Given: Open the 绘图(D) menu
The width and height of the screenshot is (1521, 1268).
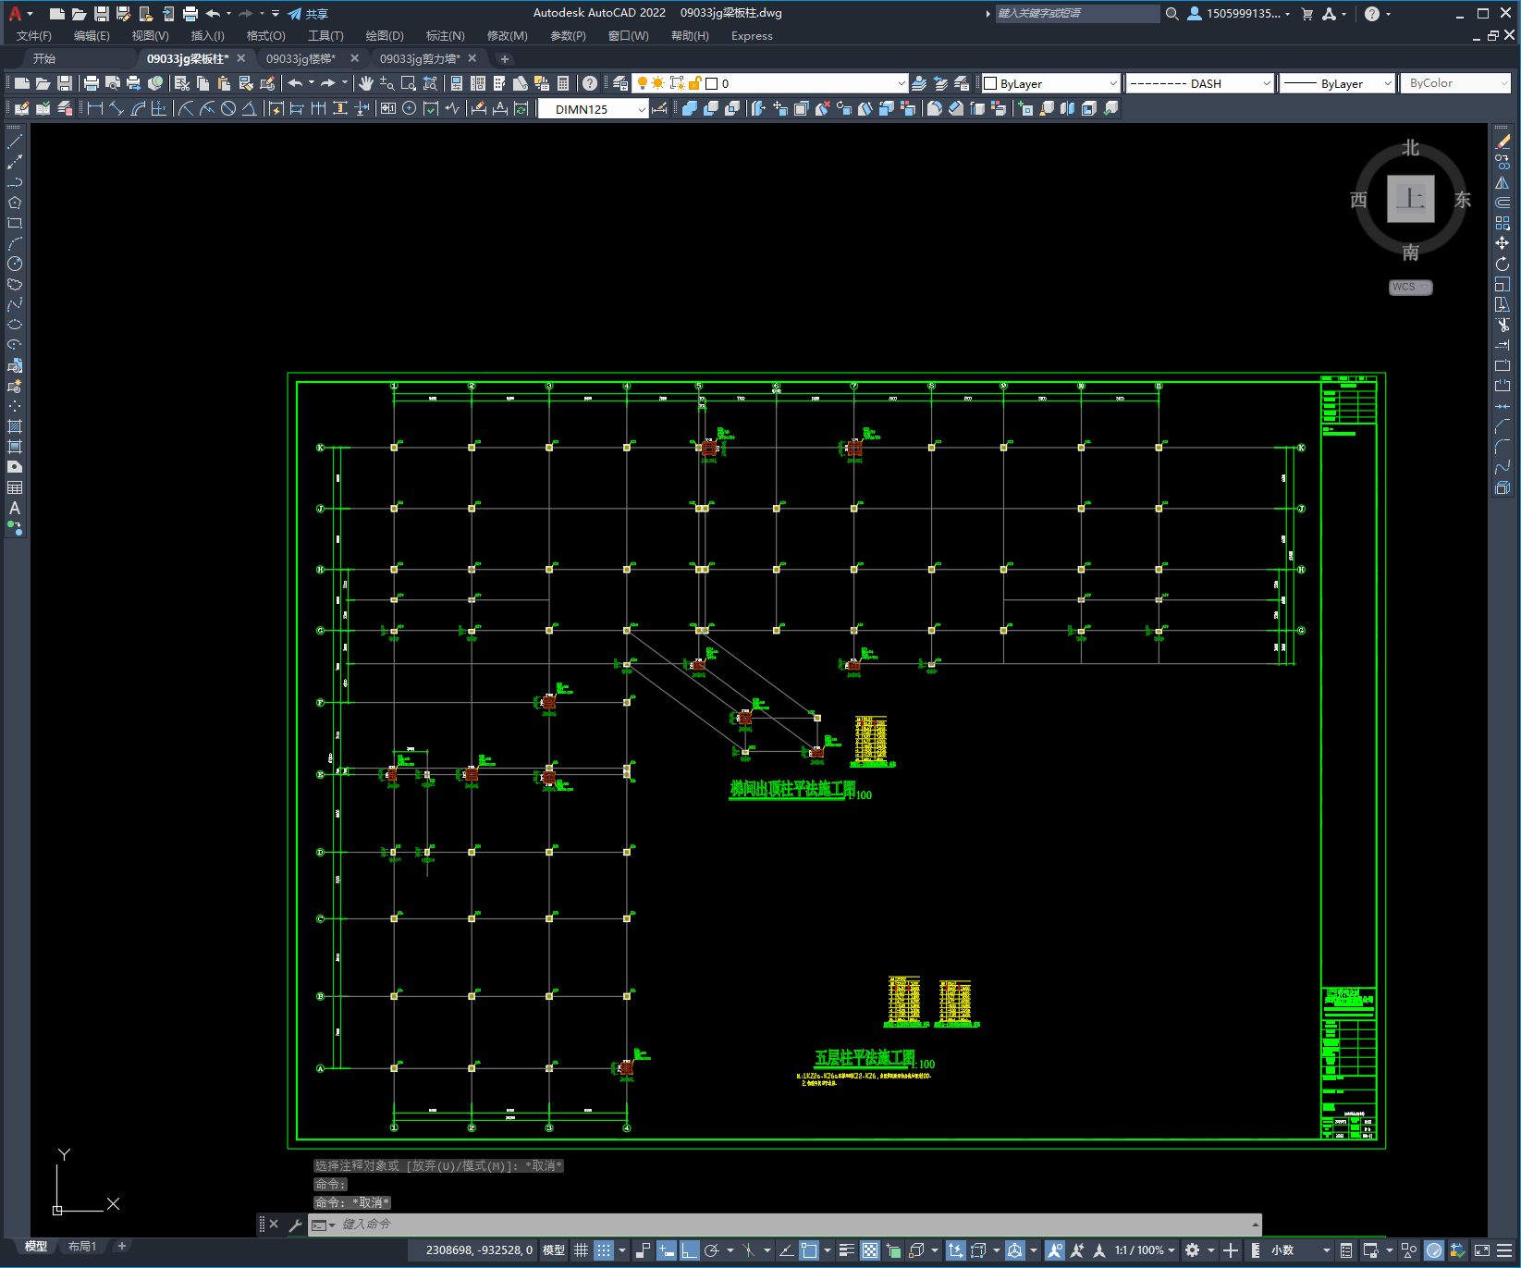Looking at the screenshot, I should click(385, 36).
